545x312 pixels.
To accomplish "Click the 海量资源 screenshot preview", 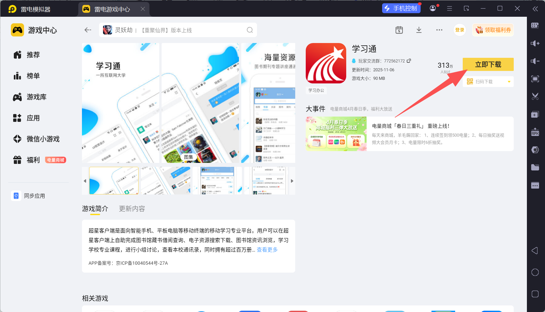I will click(x=268, y=103).
